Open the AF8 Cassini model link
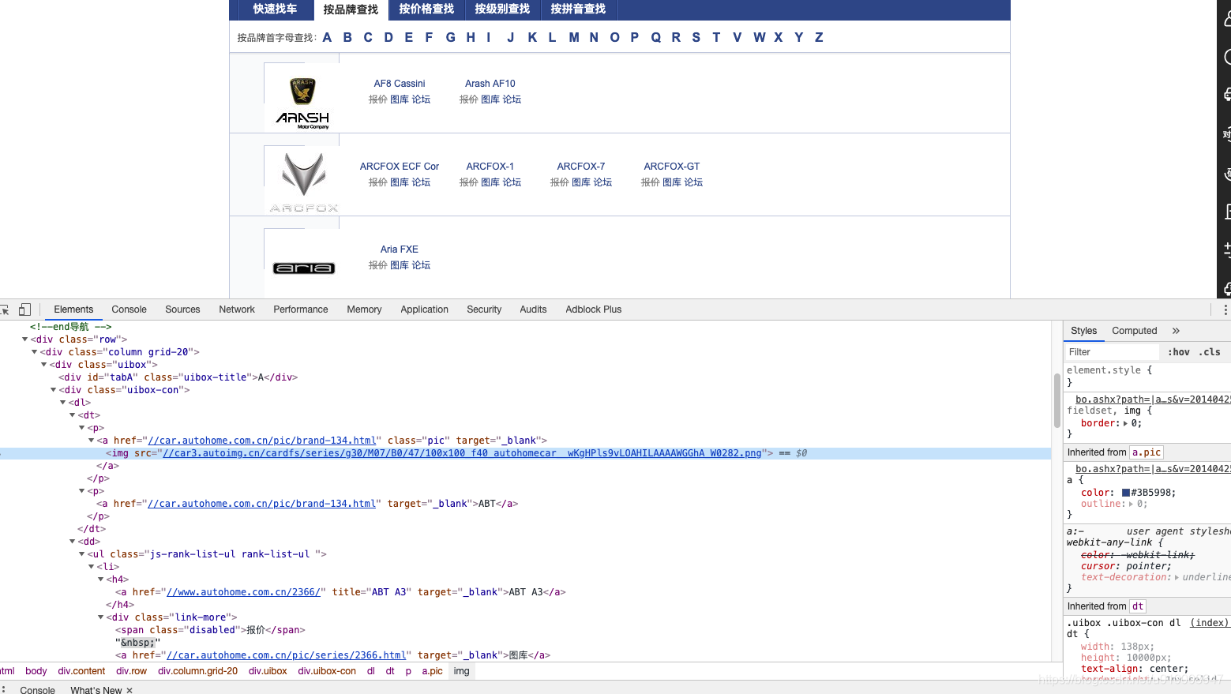 click(x=400, y=84)
